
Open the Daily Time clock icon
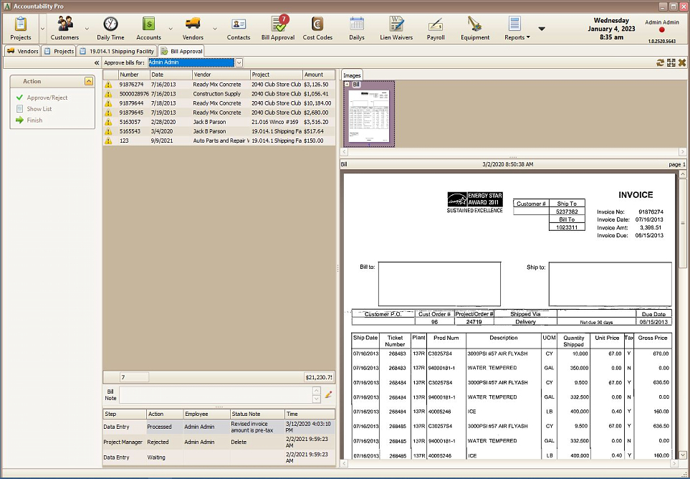[x=110, y=27]
